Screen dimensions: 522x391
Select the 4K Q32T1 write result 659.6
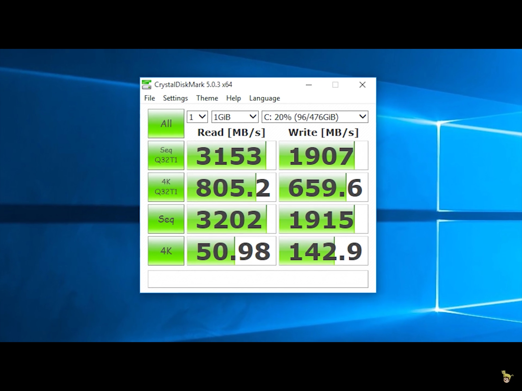point(323,187)
